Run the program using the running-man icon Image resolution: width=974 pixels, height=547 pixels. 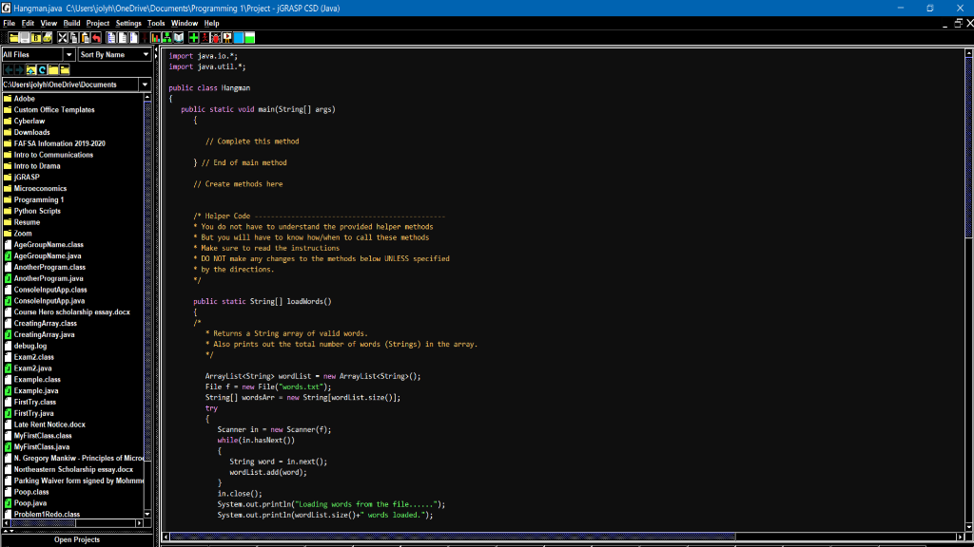203,38
